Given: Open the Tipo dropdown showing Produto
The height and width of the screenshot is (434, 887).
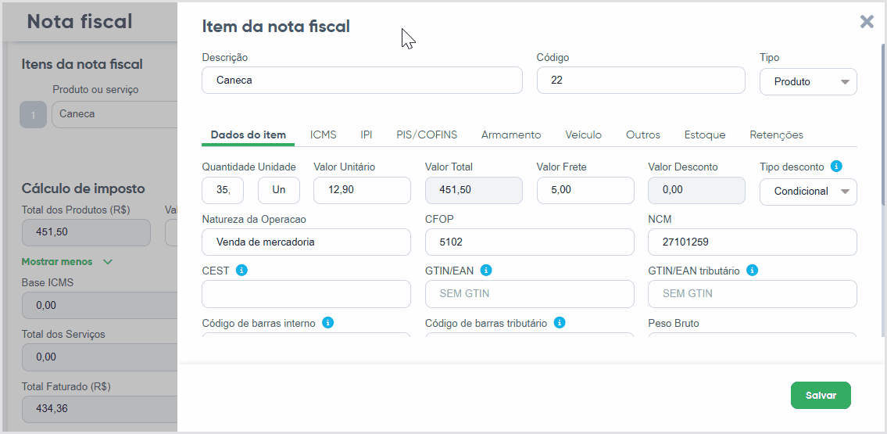Looking at the screenshot, I should click(808, 81).
